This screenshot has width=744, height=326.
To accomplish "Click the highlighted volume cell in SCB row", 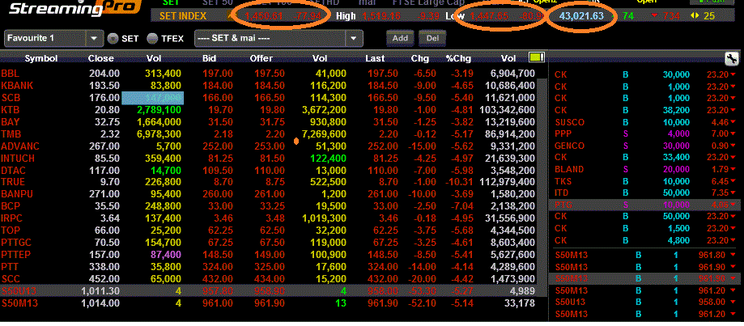I will tap(153, 98).
